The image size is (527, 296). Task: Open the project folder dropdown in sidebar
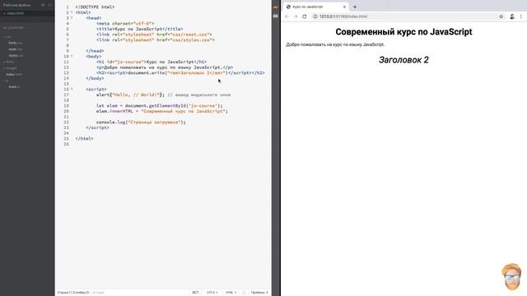click(15, 27)
